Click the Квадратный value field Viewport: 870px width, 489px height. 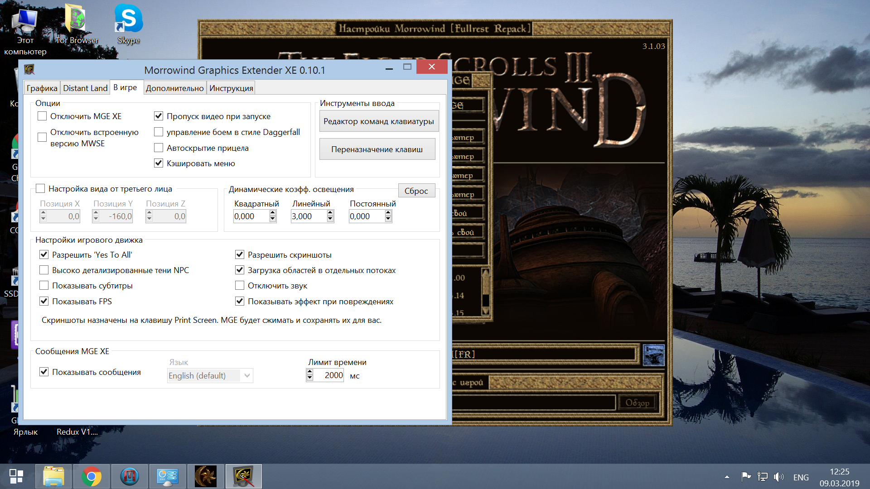click(251, 216)
